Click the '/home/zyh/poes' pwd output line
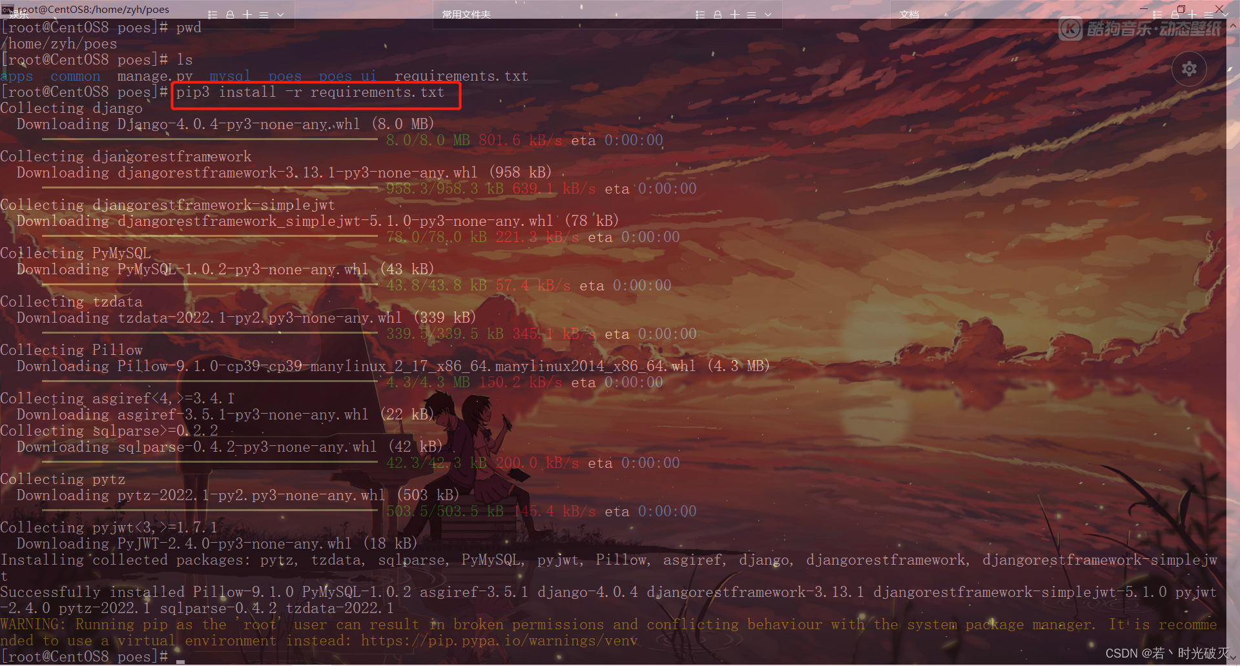The image size is (1240, 666). point(59,44)
